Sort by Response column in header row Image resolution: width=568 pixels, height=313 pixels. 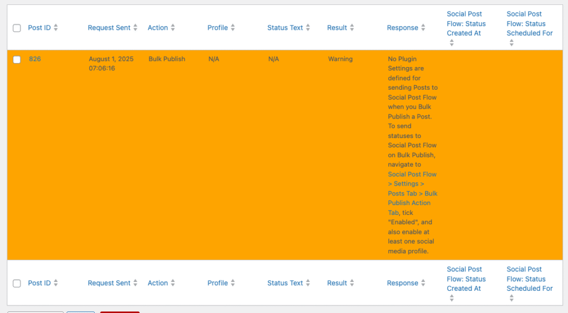(x=403, y=28)
